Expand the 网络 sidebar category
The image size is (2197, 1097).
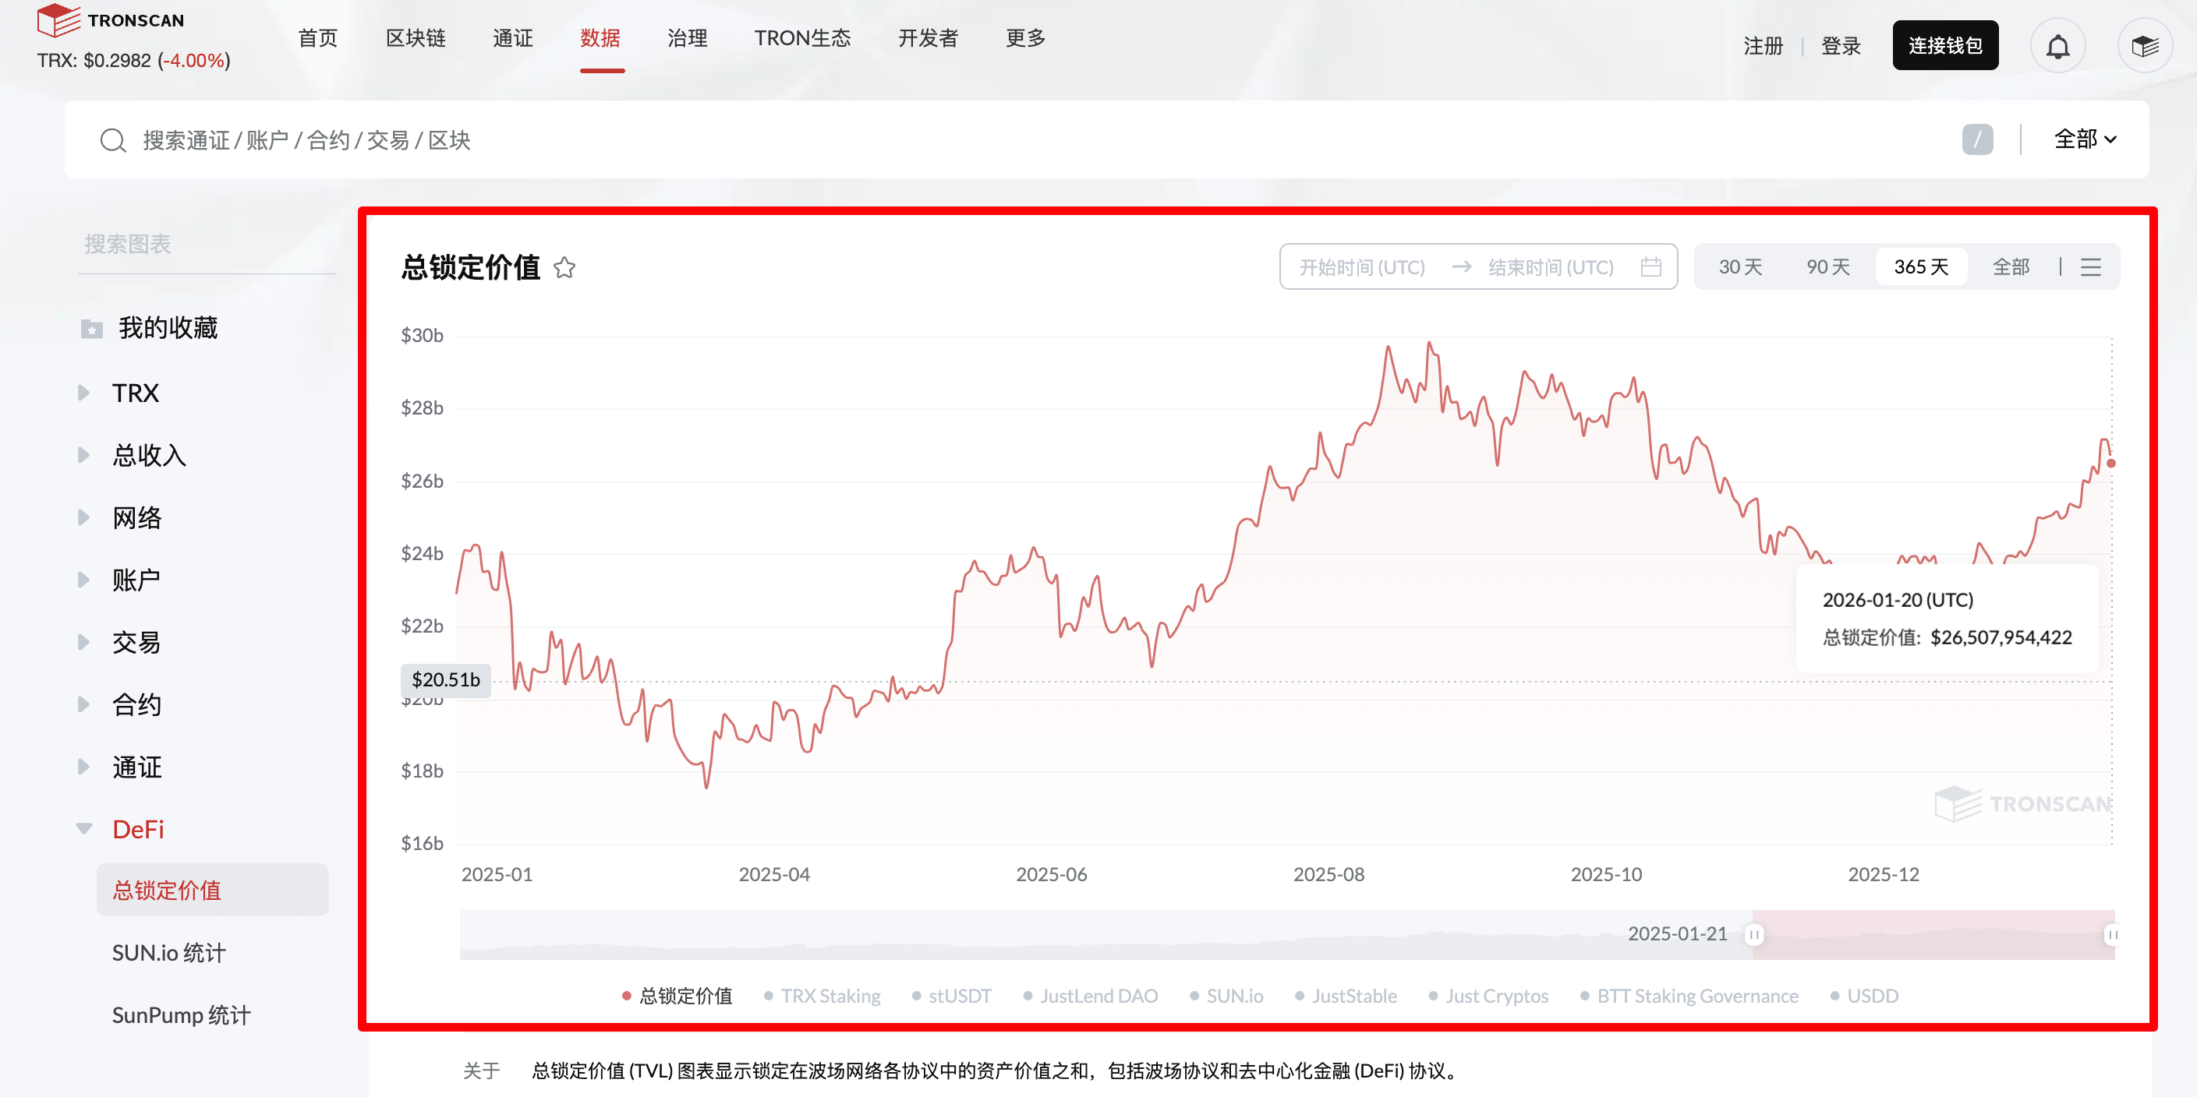pos(83,517)
